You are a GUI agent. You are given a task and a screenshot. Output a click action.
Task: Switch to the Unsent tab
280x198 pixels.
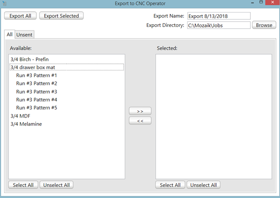coord(25,35)
